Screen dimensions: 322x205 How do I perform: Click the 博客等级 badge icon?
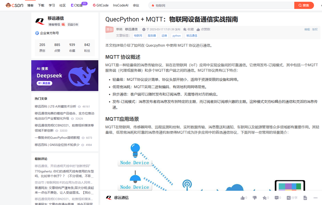63,25
